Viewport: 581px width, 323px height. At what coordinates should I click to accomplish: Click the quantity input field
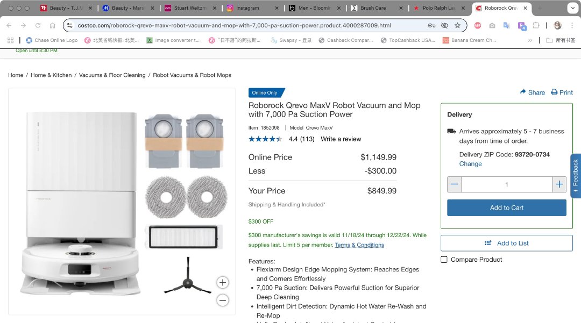pos(507,184)
